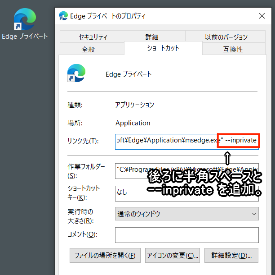Open the 以前のバージョン tab
The width and height of the screenshot is (275, 275).
click(x=226, y=37)
